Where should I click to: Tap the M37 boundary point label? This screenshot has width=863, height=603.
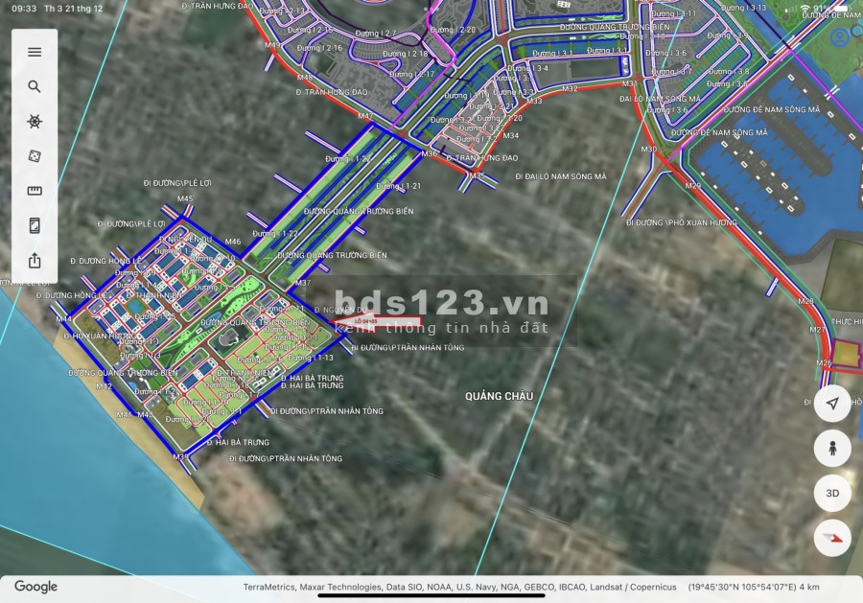tap(303, 283)
